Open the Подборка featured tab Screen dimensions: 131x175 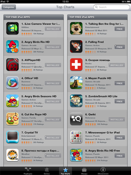click(28, 171)
